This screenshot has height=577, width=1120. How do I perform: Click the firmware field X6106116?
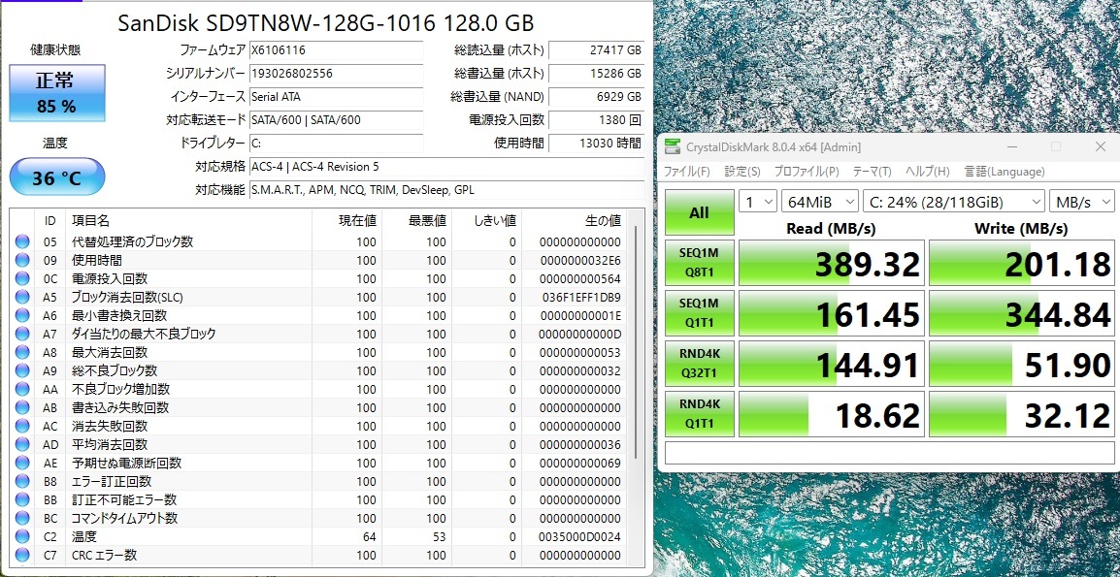coord(336,50)
